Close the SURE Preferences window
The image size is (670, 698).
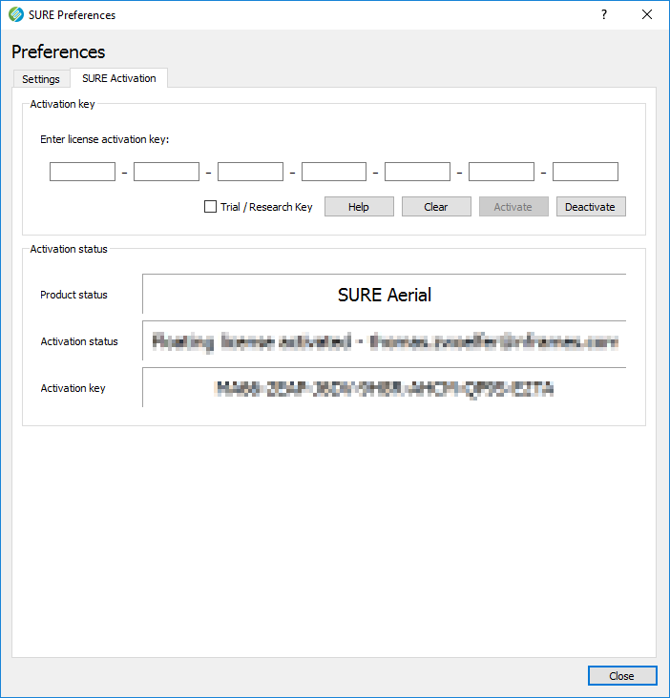coord(647,14)
